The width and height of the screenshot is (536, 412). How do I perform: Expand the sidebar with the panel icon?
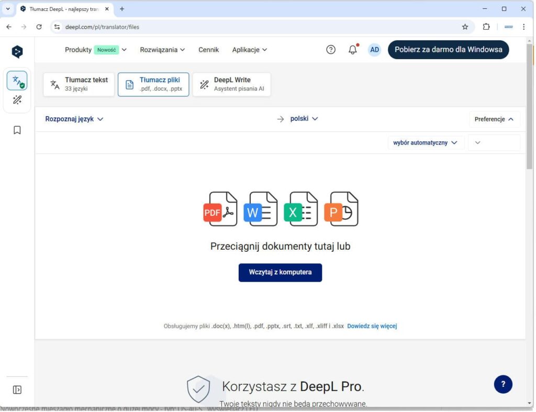[17, 389]
